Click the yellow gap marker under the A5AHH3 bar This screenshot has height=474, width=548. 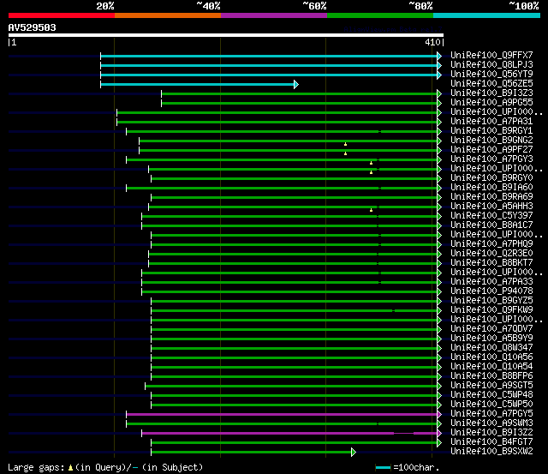point(371,210)
